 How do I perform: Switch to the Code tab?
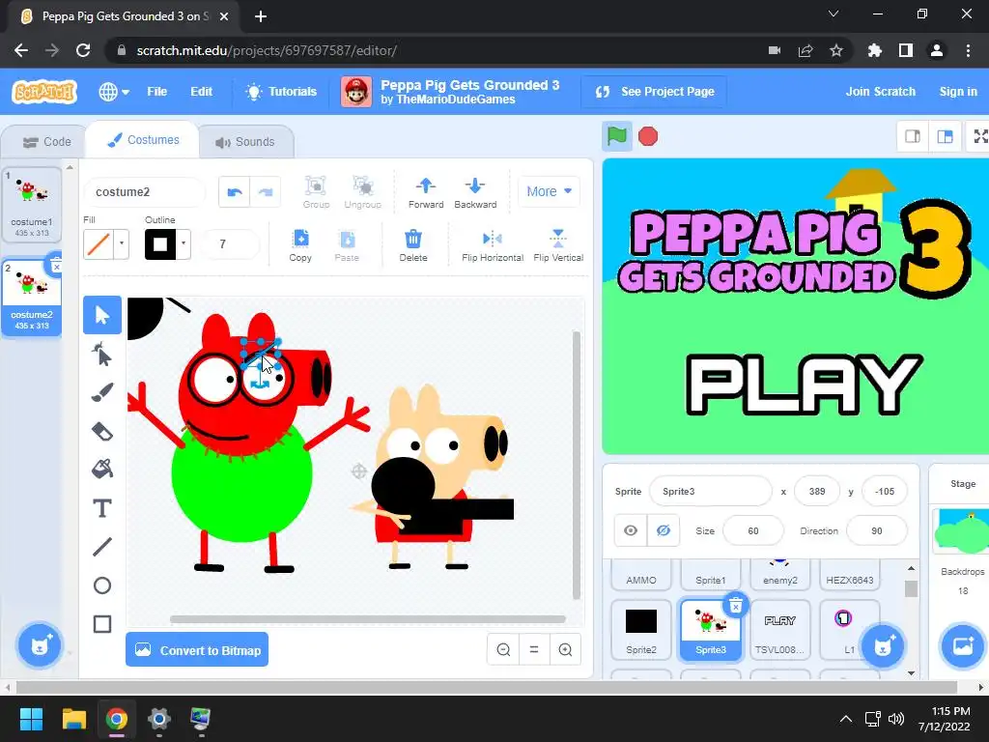(46, 142)
